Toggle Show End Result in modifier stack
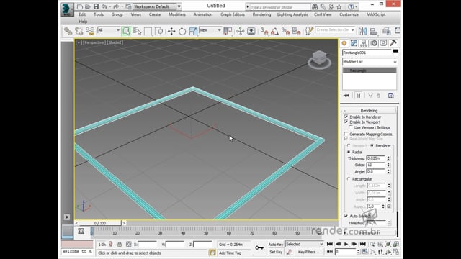Screen dimensions: 461x259 point(359,96)
